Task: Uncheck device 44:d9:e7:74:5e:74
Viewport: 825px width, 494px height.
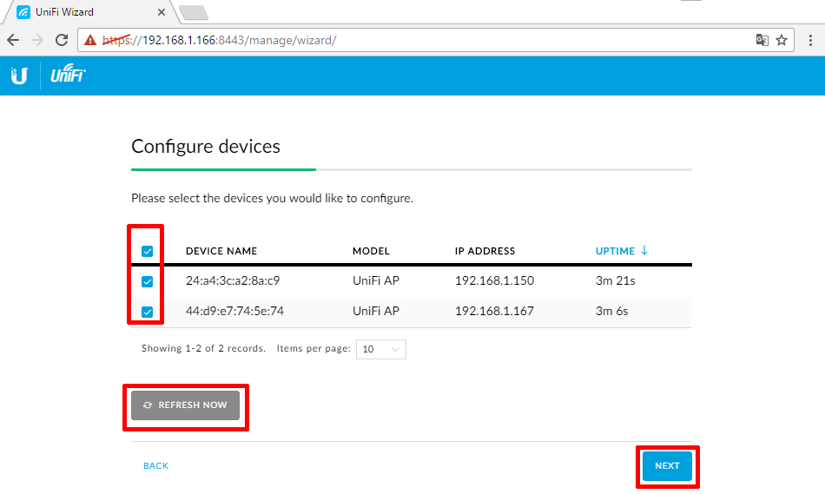Action: point(148,312)
